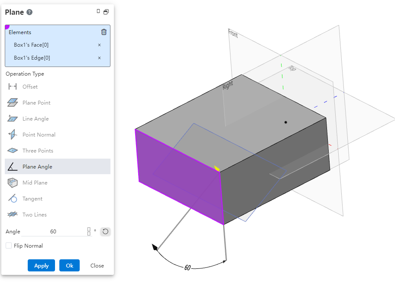Screen dimensions: 395x290
Task: Click the Elements selection header
Action: [20, 32]
